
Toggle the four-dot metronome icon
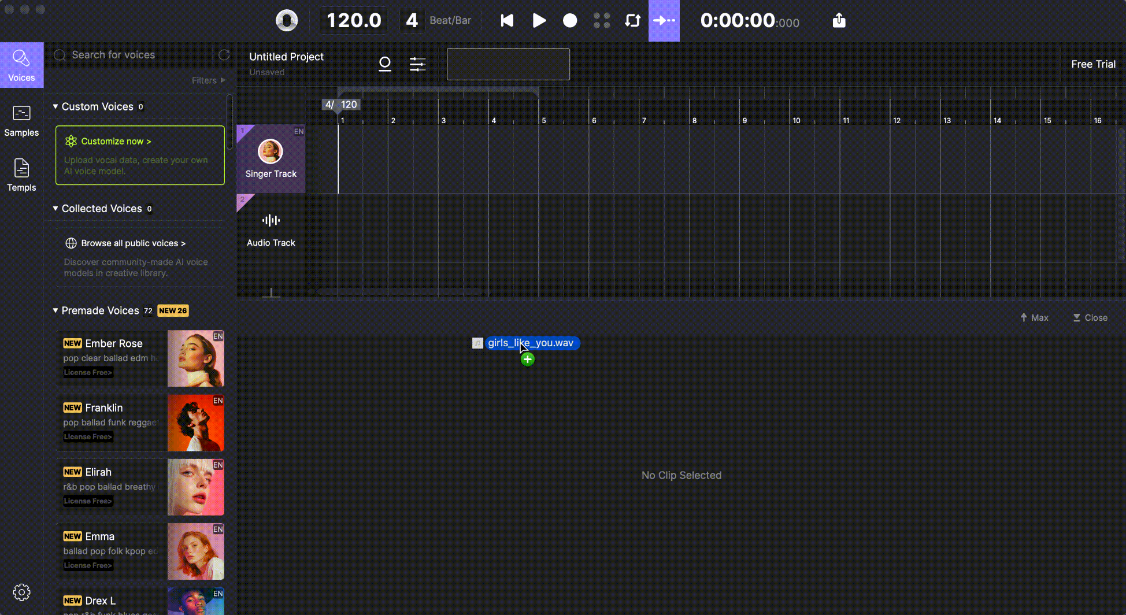(602, 21)
